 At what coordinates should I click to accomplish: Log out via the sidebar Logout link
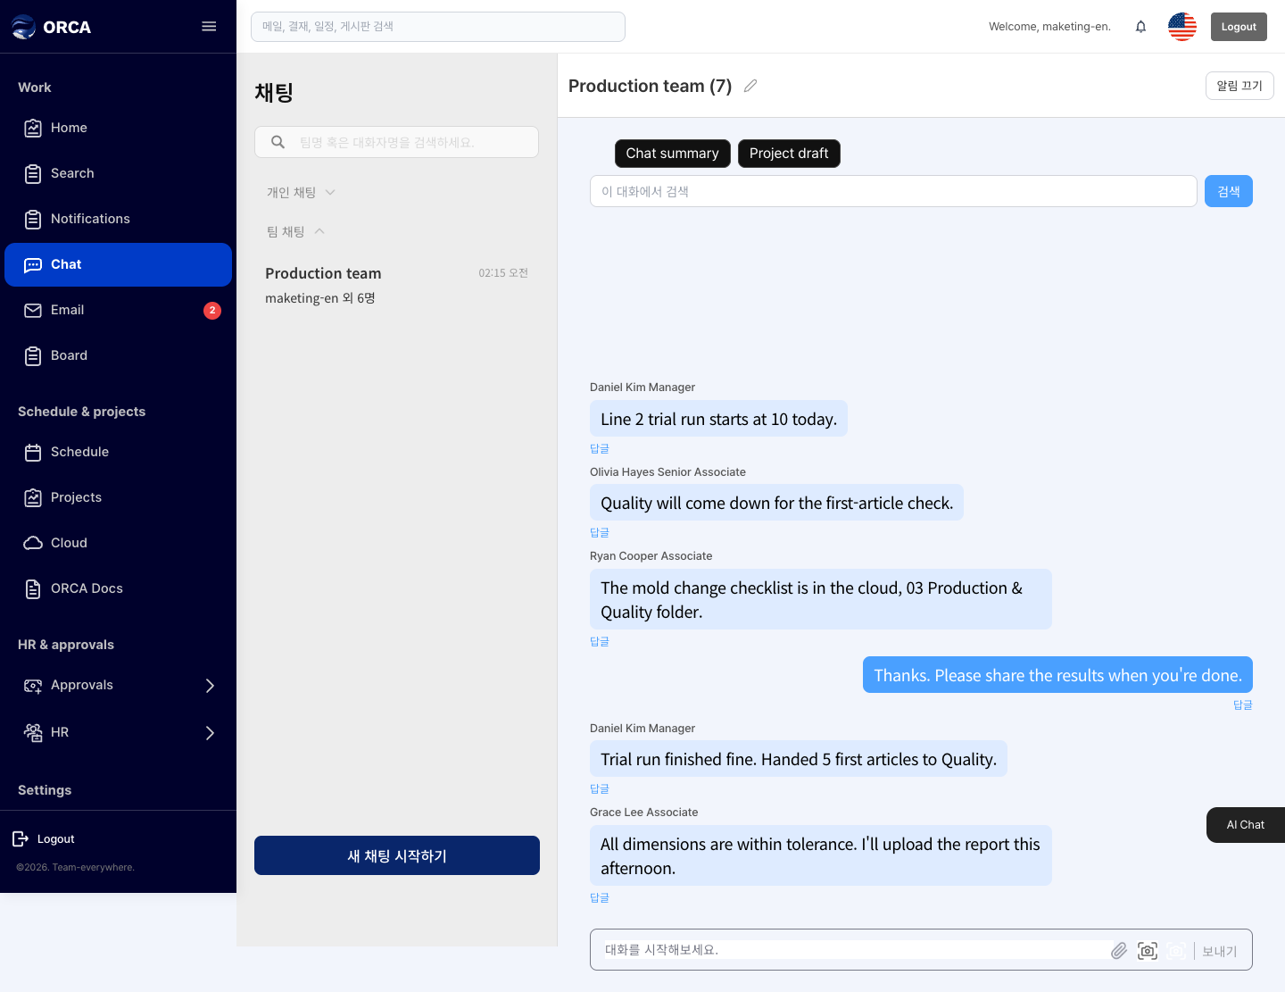pos(44,838)
